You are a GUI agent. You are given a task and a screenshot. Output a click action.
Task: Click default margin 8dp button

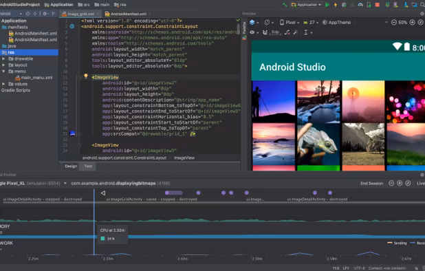275,32
